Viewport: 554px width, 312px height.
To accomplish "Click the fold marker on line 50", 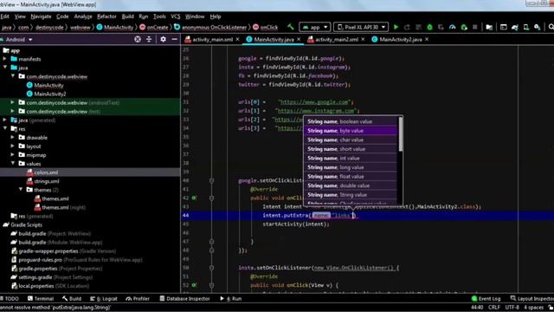I will point(211,268).
